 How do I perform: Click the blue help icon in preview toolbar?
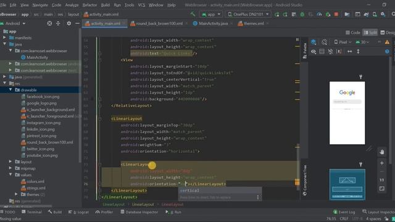[387, 52]
